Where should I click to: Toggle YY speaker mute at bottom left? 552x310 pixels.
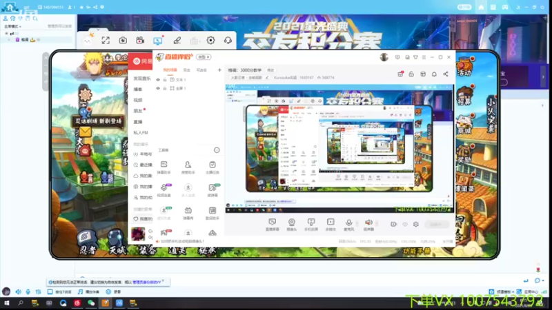19,291
